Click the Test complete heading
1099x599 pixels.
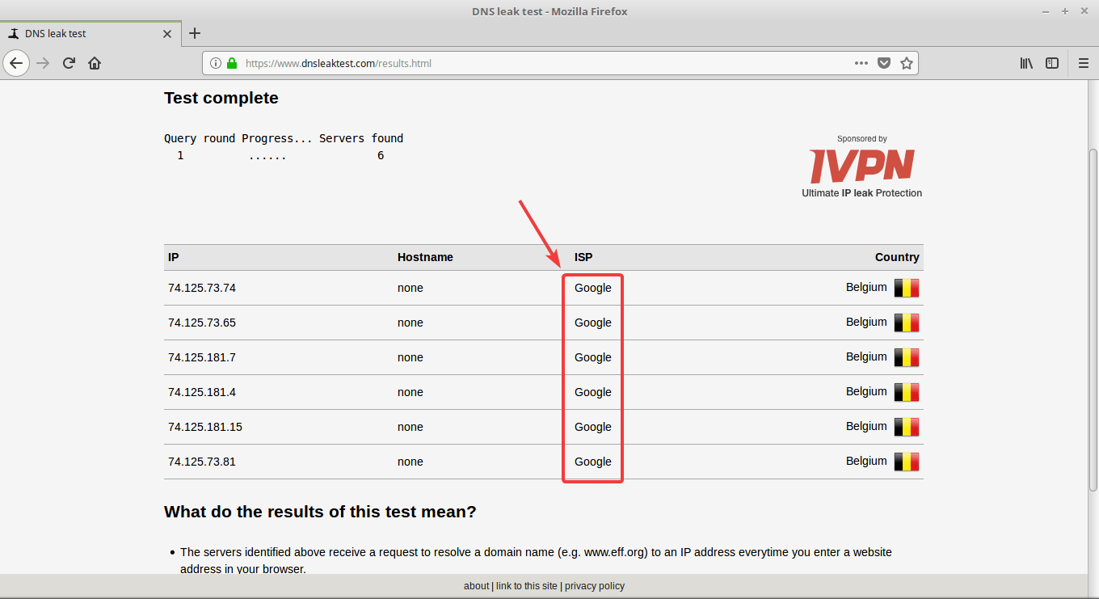point(221,98)
